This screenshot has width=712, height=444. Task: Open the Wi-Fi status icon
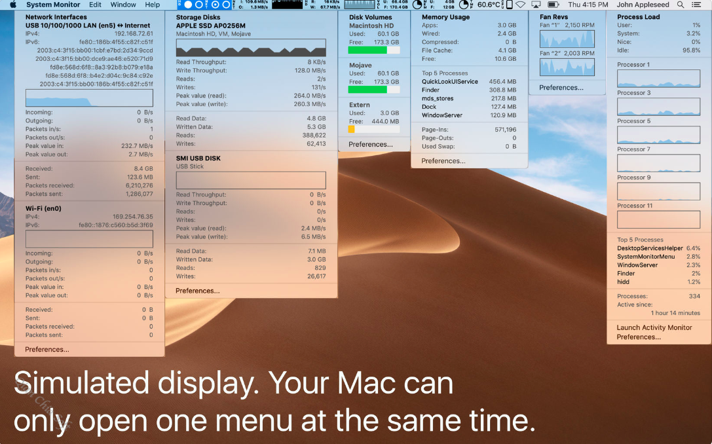(x=521, y=5)
